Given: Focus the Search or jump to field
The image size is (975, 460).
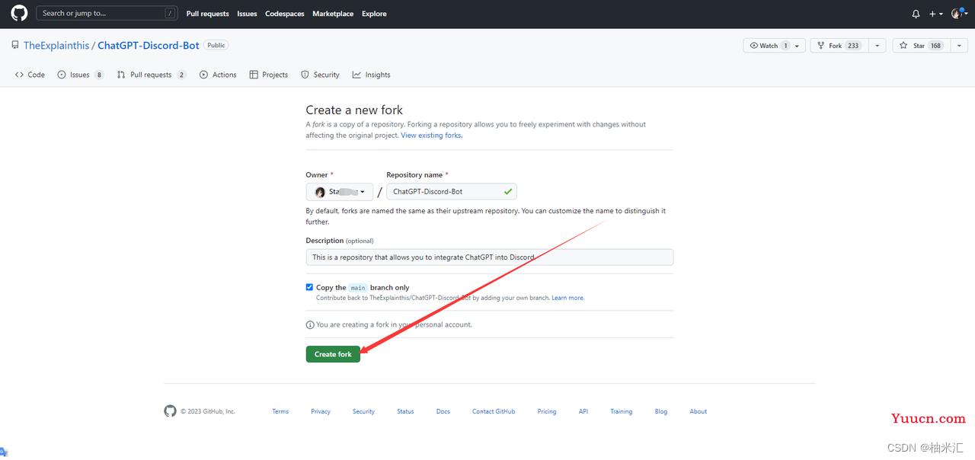Looking at the screenshot, I should (107, 13).
